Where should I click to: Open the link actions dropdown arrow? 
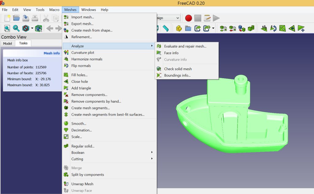[x=213, y=29]
